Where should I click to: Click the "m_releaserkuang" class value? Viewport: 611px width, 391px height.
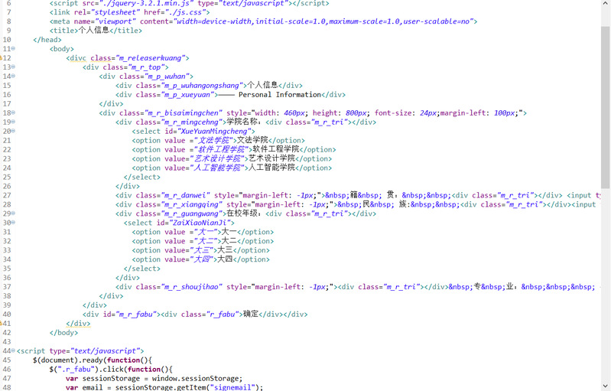pyautogui.click(x=150, y=58)
